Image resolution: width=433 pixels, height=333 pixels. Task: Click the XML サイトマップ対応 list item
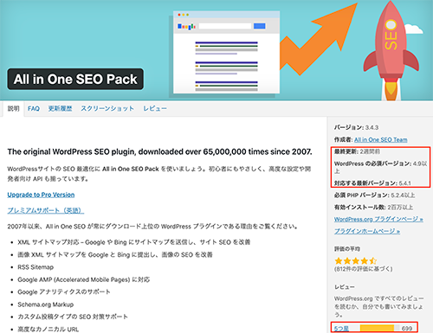pos(134,242)
